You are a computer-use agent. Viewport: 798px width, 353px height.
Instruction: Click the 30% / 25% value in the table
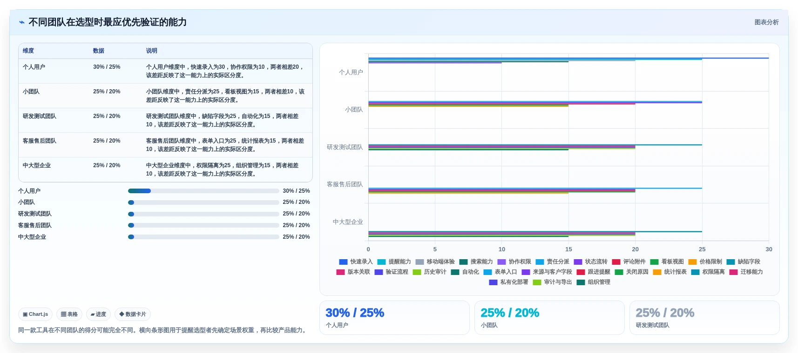click(107, 67)
